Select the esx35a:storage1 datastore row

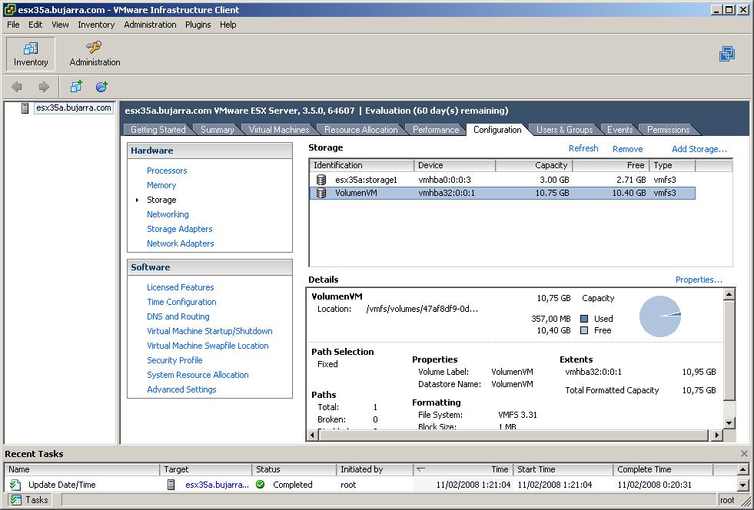pos(503,180)
